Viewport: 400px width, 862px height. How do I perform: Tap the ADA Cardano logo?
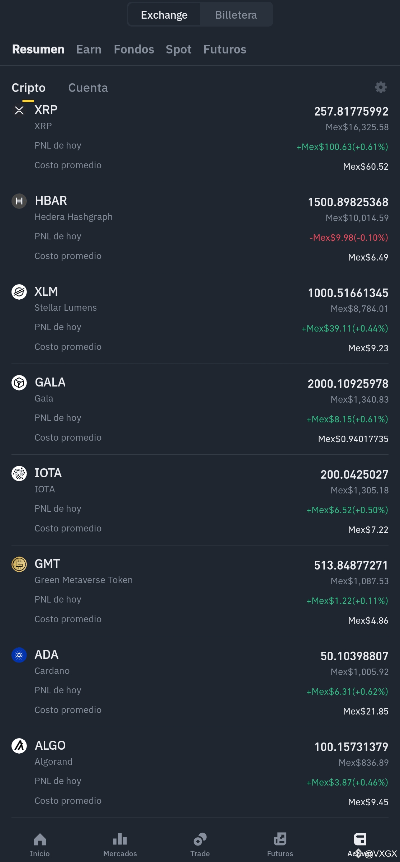point(19,655)
